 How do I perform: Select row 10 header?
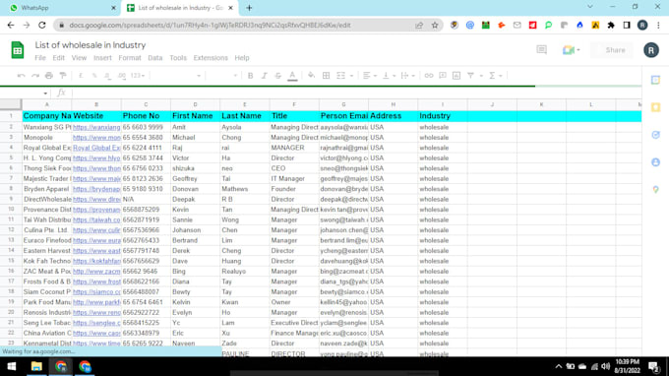pos(11,209)
